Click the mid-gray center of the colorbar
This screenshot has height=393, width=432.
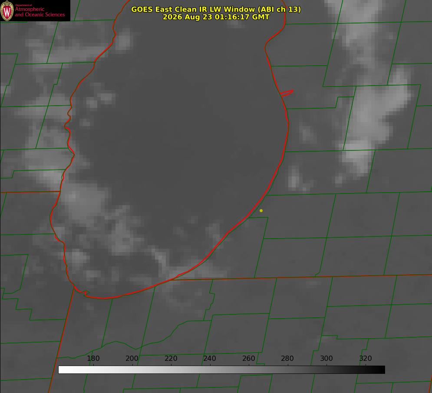221,370
